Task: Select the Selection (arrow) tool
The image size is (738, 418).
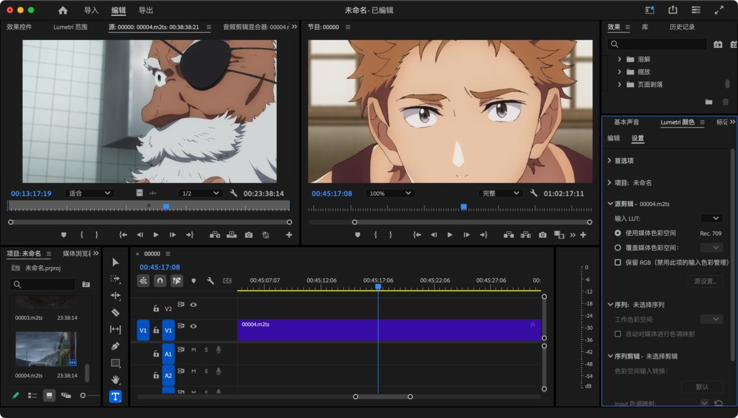Action: [116, 262]
